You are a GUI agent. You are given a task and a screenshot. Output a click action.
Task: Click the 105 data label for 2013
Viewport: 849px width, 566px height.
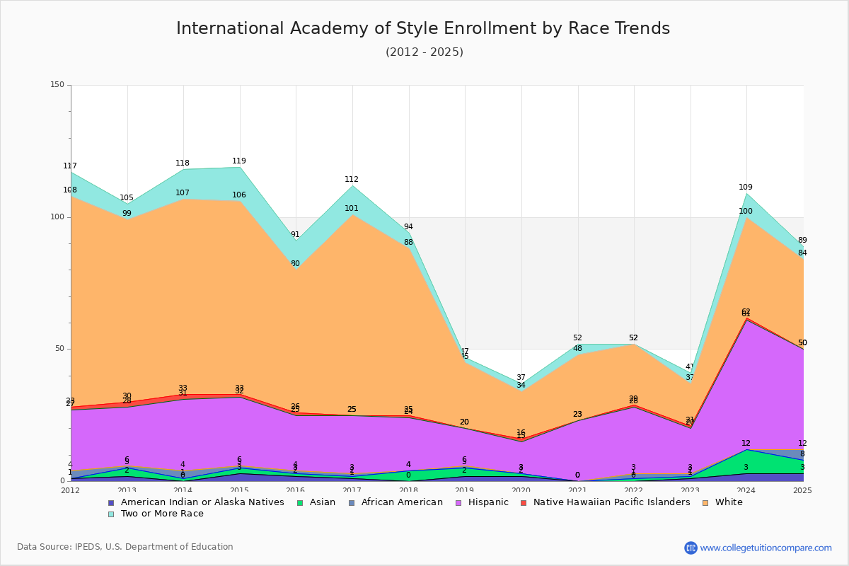pyautogui.click(x=127, y=198)
